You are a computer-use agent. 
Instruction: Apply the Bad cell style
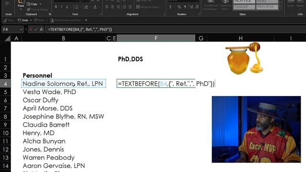click(x=267, y=1)
